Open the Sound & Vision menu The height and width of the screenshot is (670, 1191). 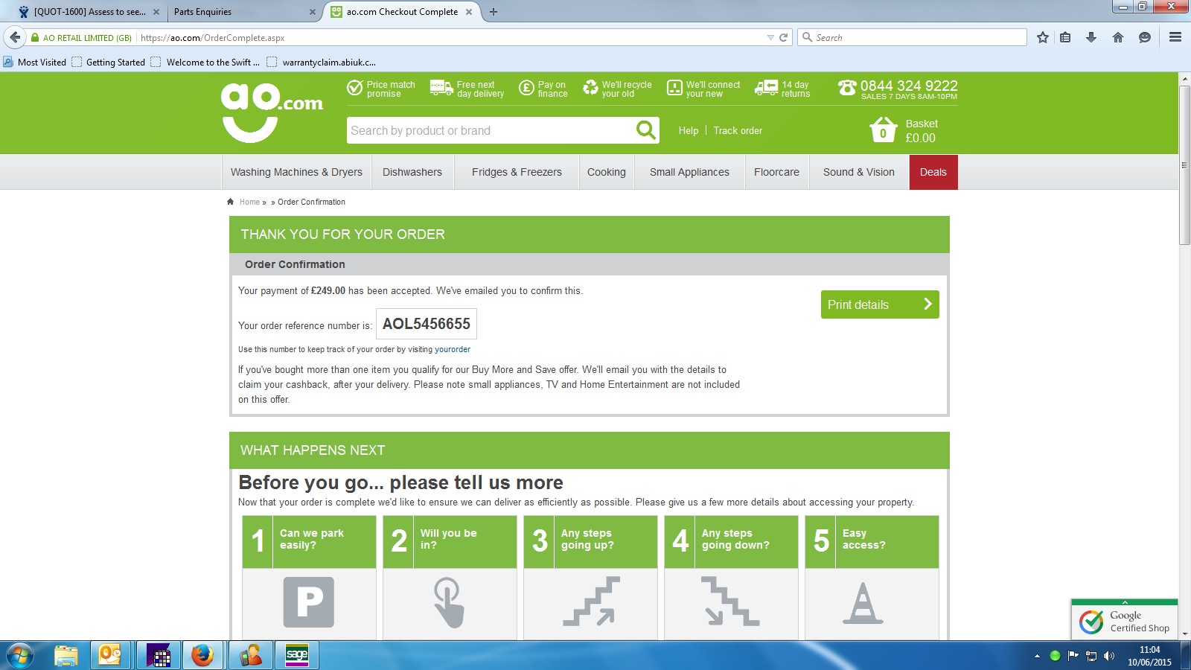[859, 172]
